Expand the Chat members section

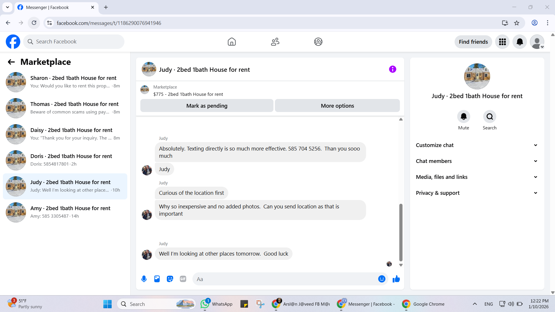[477, 161]
